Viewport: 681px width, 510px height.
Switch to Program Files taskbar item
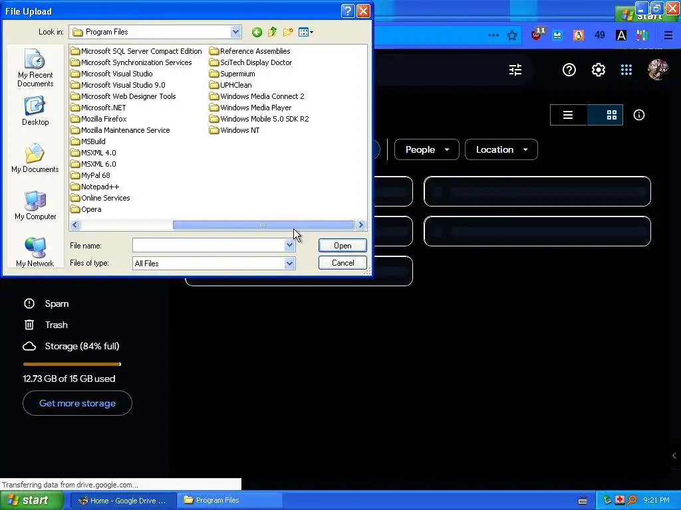pyautogui.click(x=230, y=501)
